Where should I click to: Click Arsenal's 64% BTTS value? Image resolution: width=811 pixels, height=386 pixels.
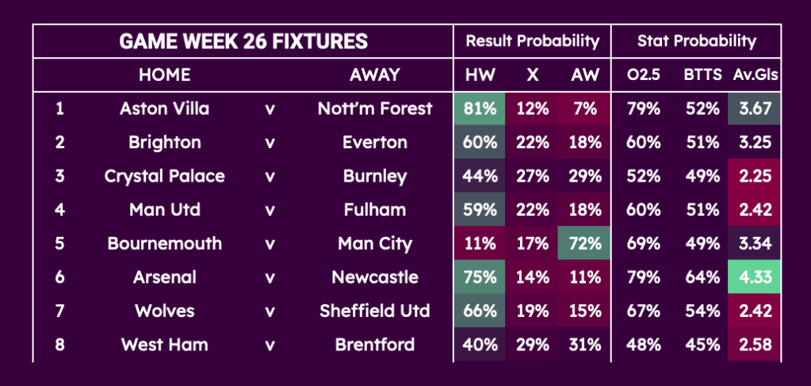[x=702, y=277]
